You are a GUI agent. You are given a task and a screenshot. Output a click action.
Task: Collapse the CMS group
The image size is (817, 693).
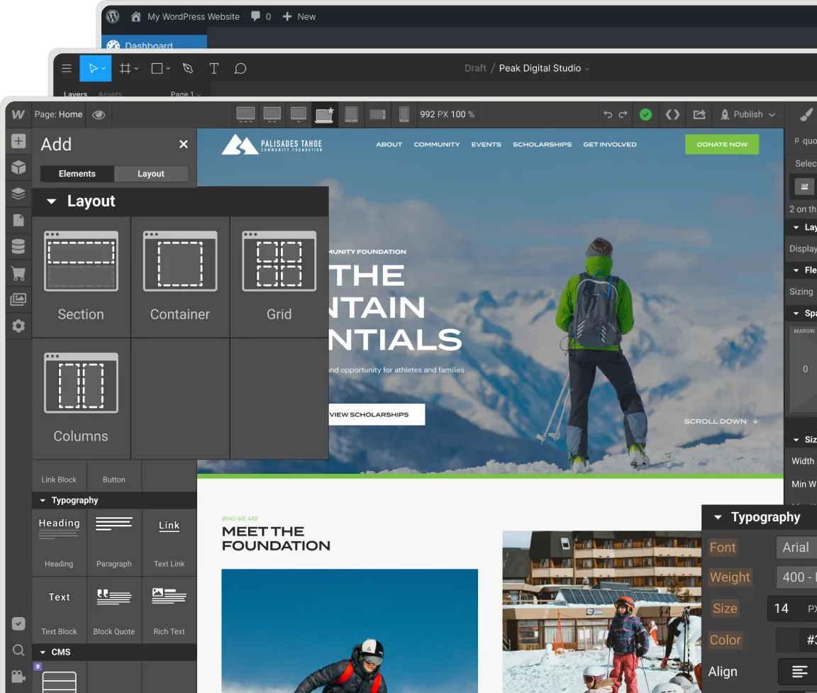pyautogui.click(x=43, y=653)
